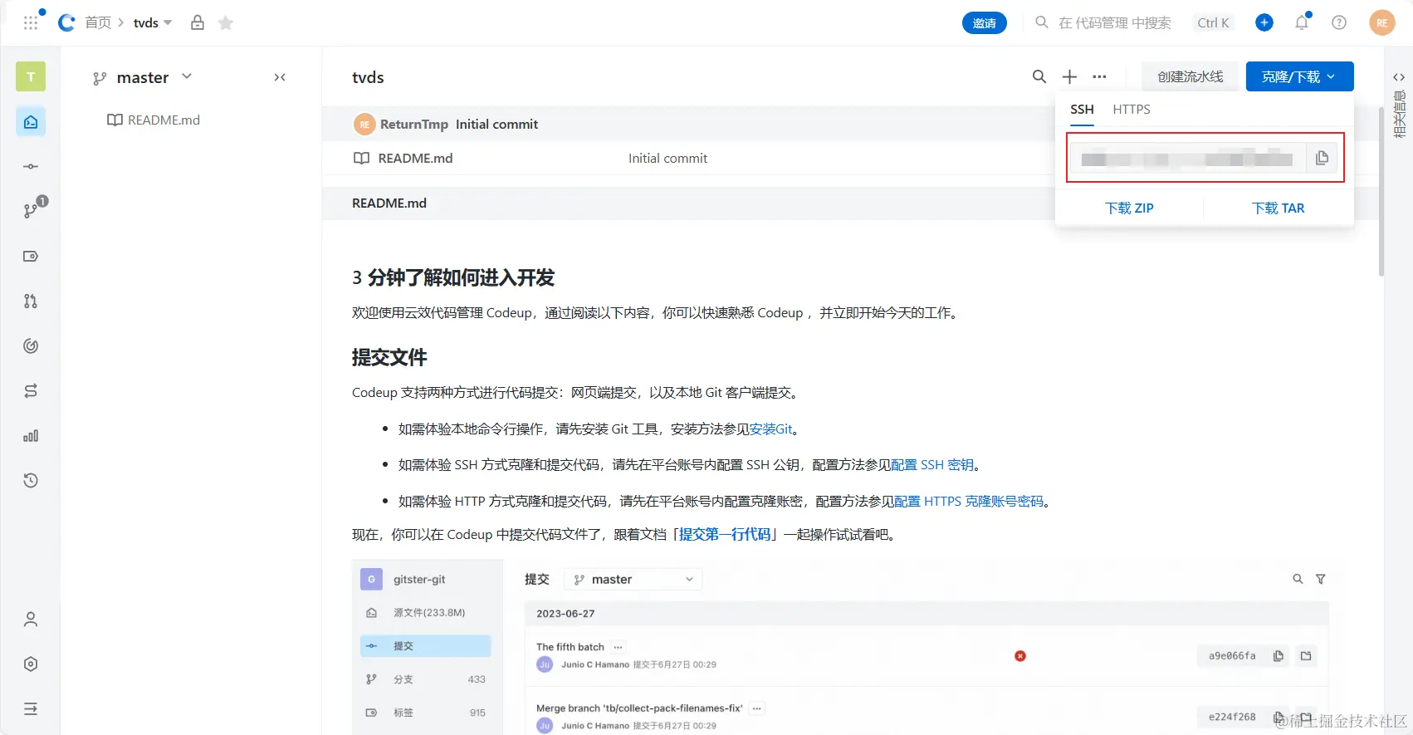
Task: Click the SSH clone URL field
Action: (x=1188, y=158)
